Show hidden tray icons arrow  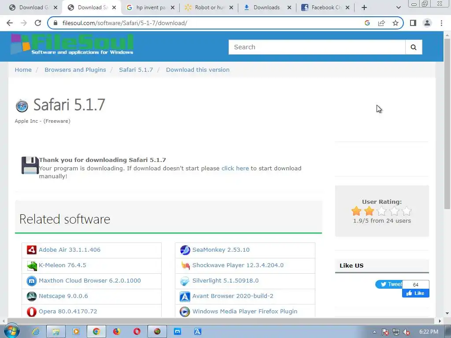(374, 332)
